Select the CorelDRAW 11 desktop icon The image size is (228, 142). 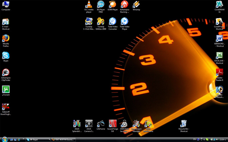pyautogui.click(x=219, y=5)
